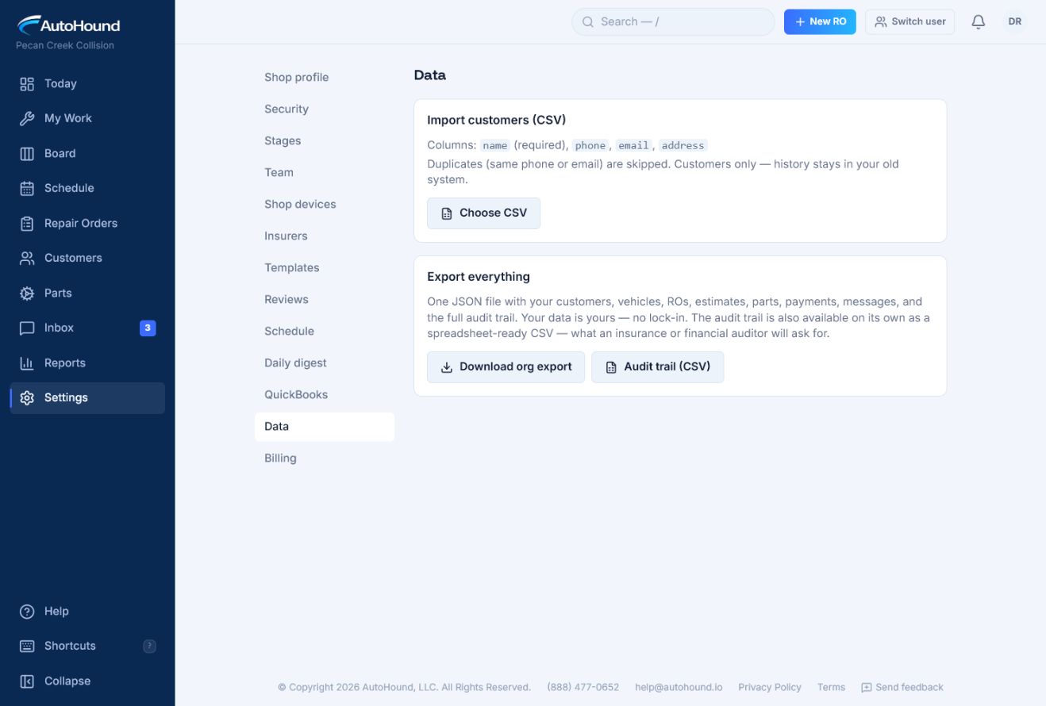
Task: Click the help@autohound.io email link
Action: tap(679, 688)
